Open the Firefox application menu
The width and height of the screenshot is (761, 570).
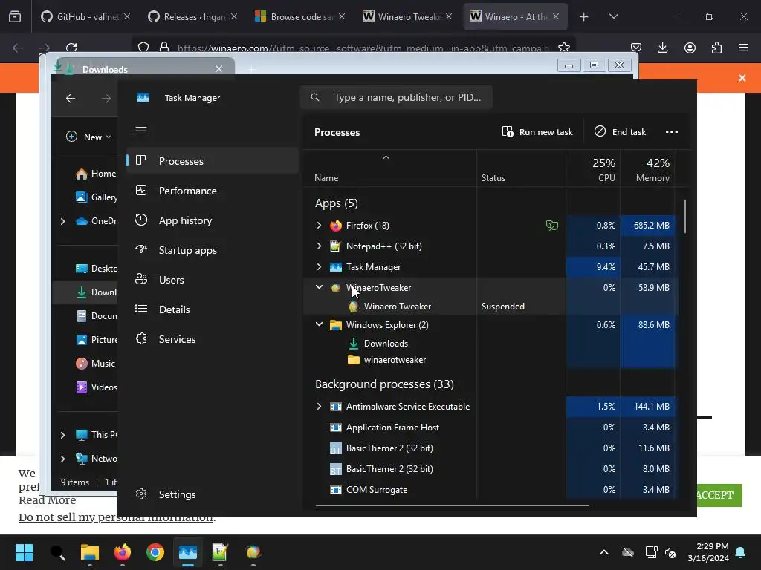(743, 47)
